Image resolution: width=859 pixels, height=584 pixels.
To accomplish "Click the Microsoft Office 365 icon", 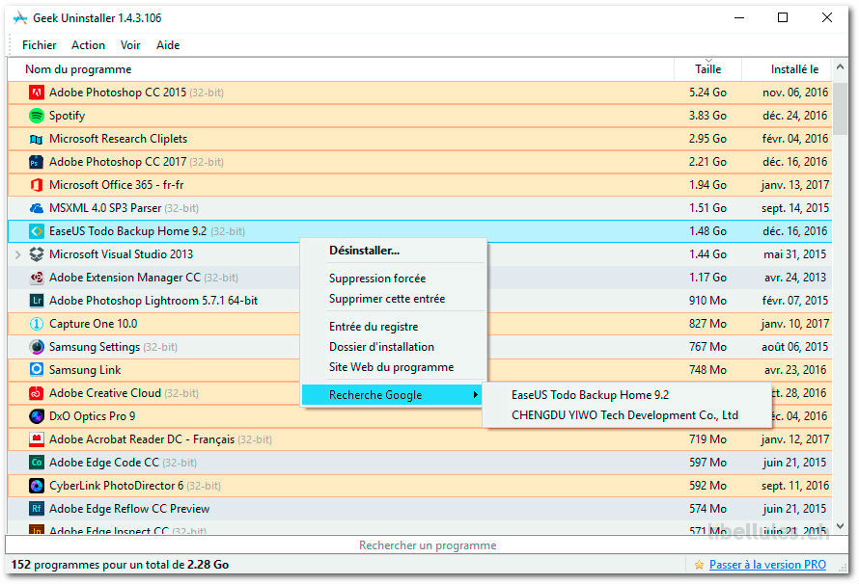I will tap(36, 185).
